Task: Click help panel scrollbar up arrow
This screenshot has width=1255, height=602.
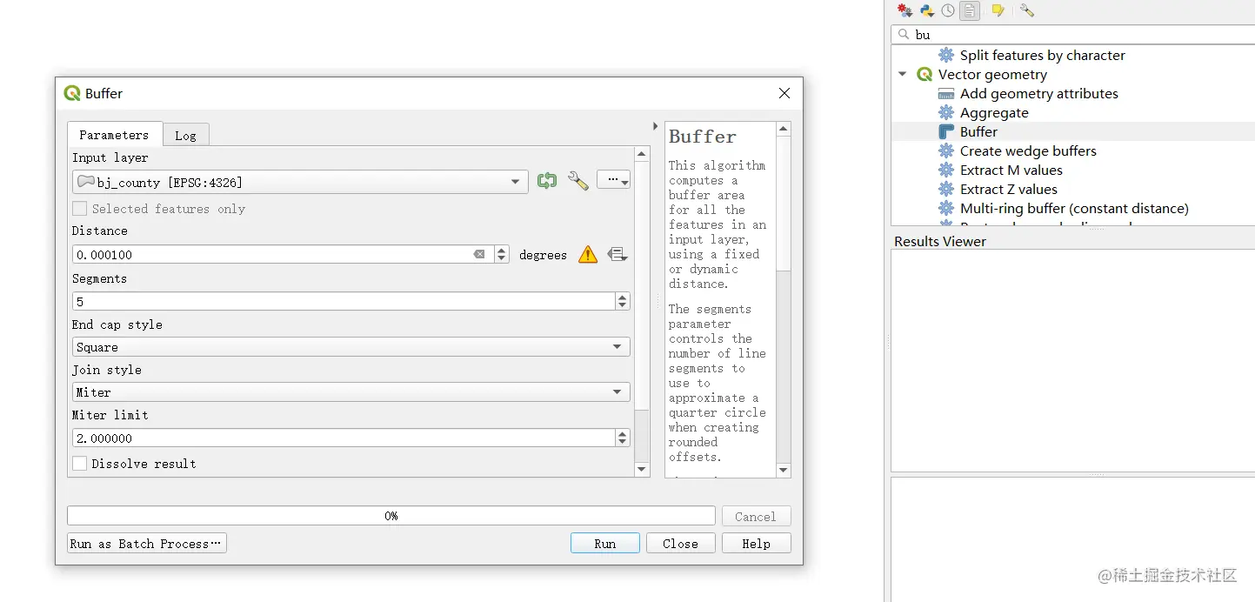Action: pos(784,129)
